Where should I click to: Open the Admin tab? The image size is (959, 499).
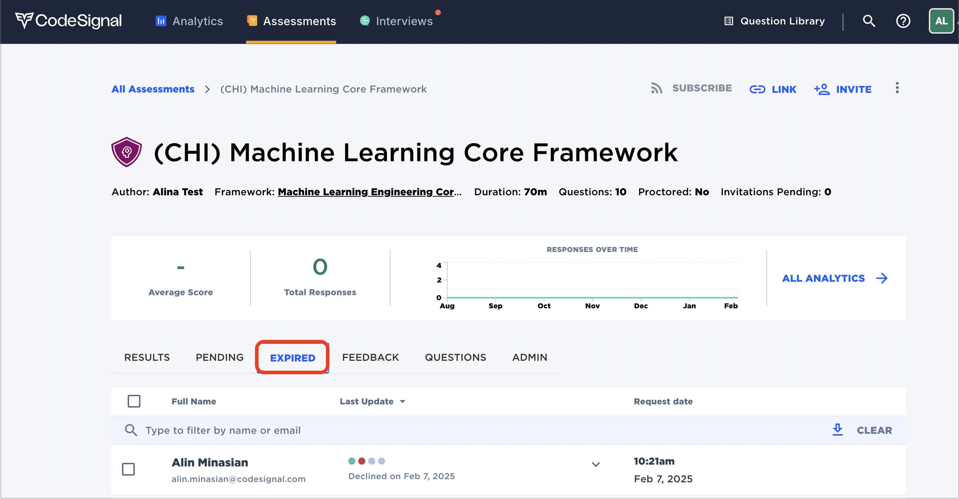coord(530,357)
